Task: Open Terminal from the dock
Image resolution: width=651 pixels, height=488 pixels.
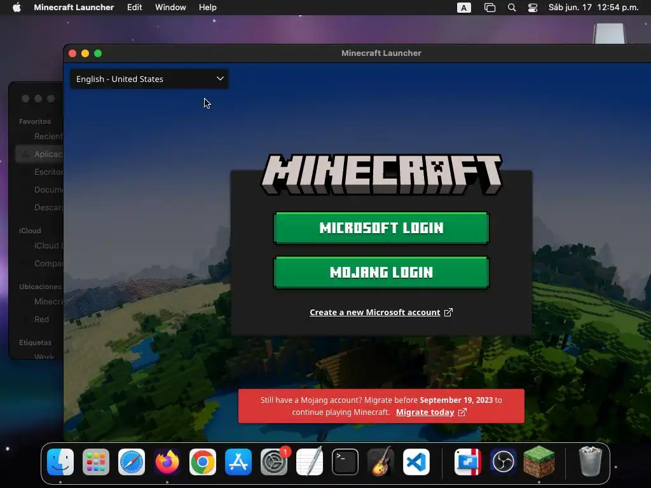Action: tap(345, 462)
